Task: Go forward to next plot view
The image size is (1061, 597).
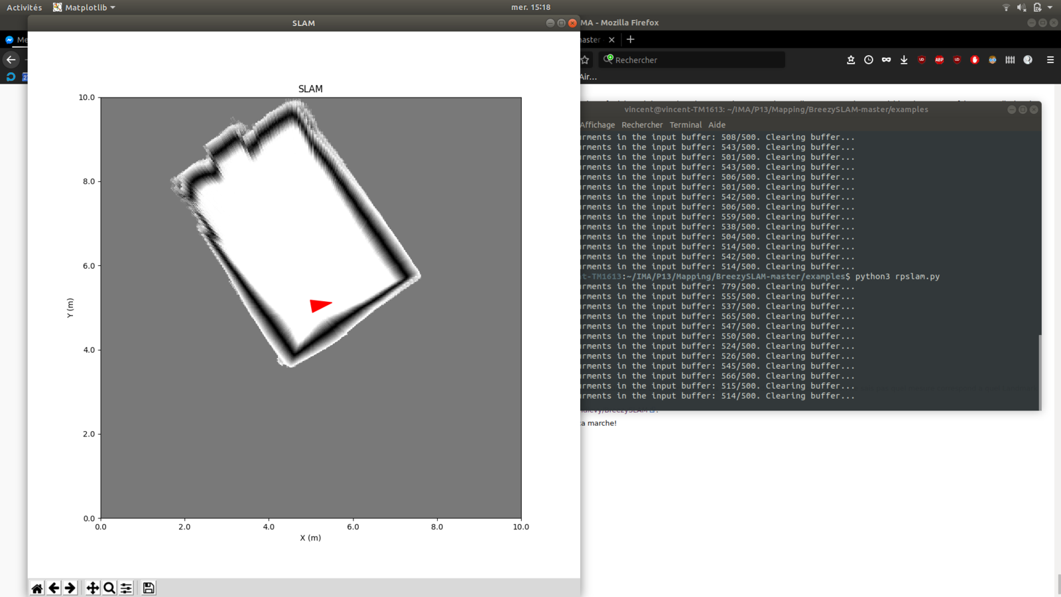Action: point(70,588)
